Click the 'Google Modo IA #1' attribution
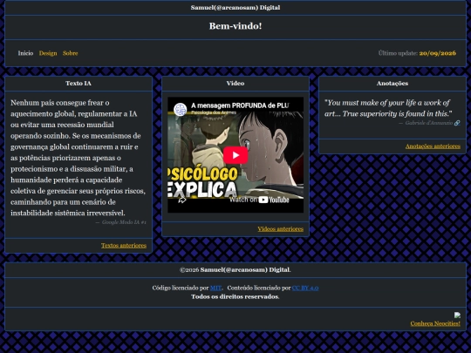The image size is (471, 353). tap(124, 222)
